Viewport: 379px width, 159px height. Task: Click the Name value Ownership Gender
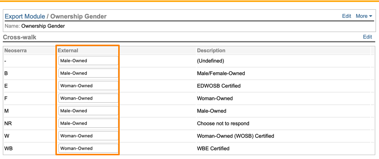tap(43, 26)
